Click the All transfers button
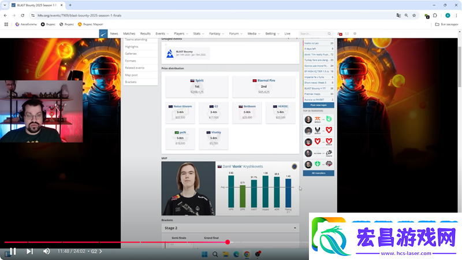Viewport: 462px width, 260px height. 319,173
